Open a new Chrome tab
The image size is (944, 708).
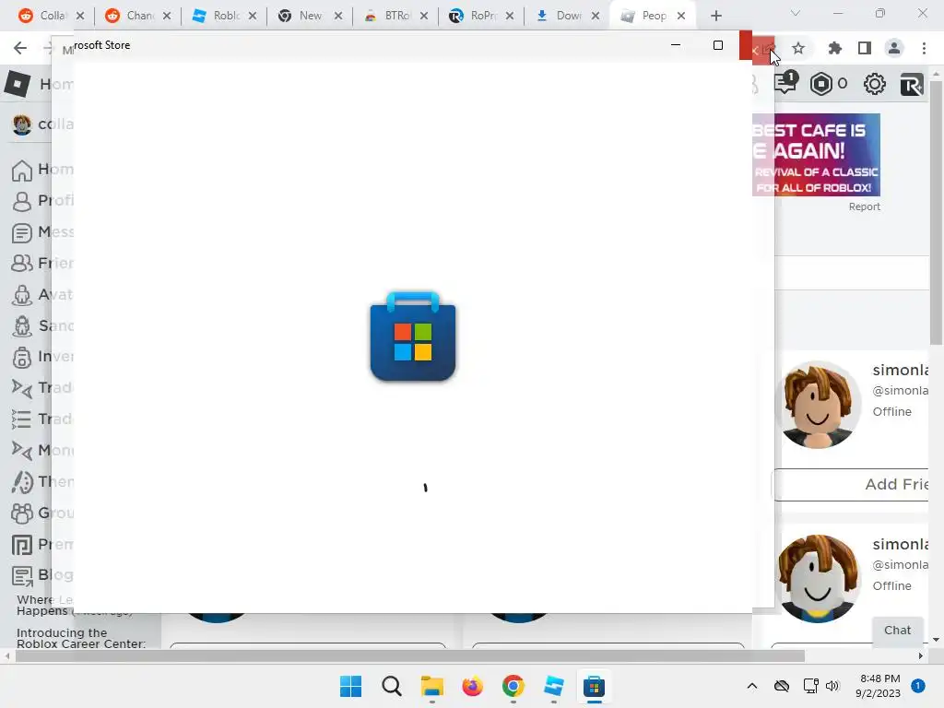pos(715,16)
